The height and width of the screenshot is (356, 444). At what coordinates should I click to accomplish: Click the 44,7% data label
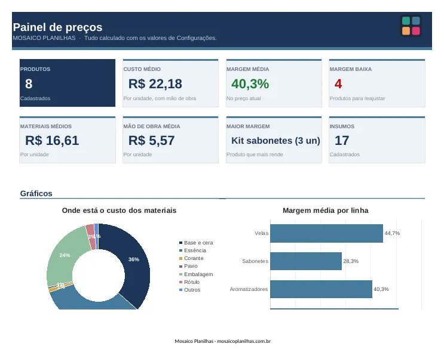pos(392,233)
